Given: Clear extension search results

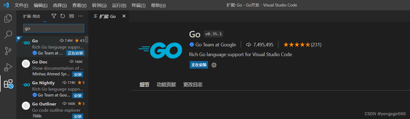Looking at the screenshot, I should point(71,16).
